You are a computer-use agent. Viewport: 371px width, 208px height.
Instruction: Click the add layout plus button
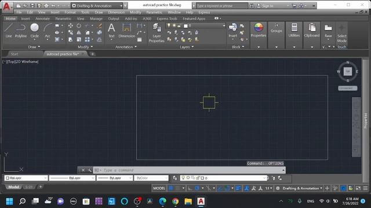(x=41, y=187)
